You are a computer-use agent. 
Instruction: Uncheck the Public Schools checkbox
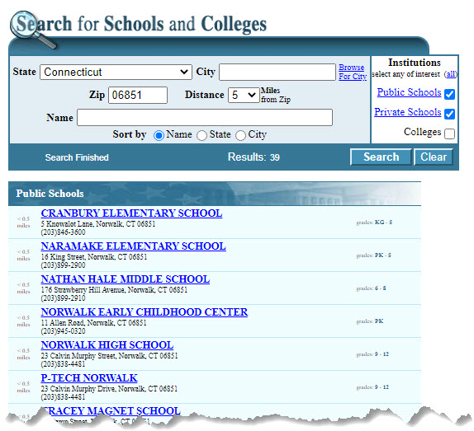(449, 94)
